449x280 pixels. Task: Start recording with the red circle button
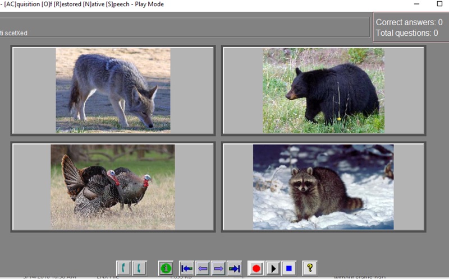256,268
